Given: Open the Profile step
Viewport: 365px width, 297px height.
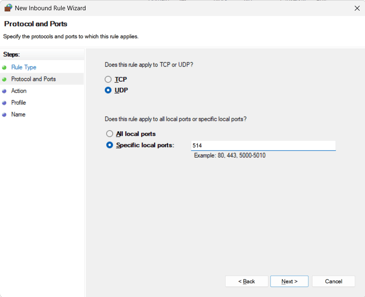Looking at the screenshot, I should 18,103.
